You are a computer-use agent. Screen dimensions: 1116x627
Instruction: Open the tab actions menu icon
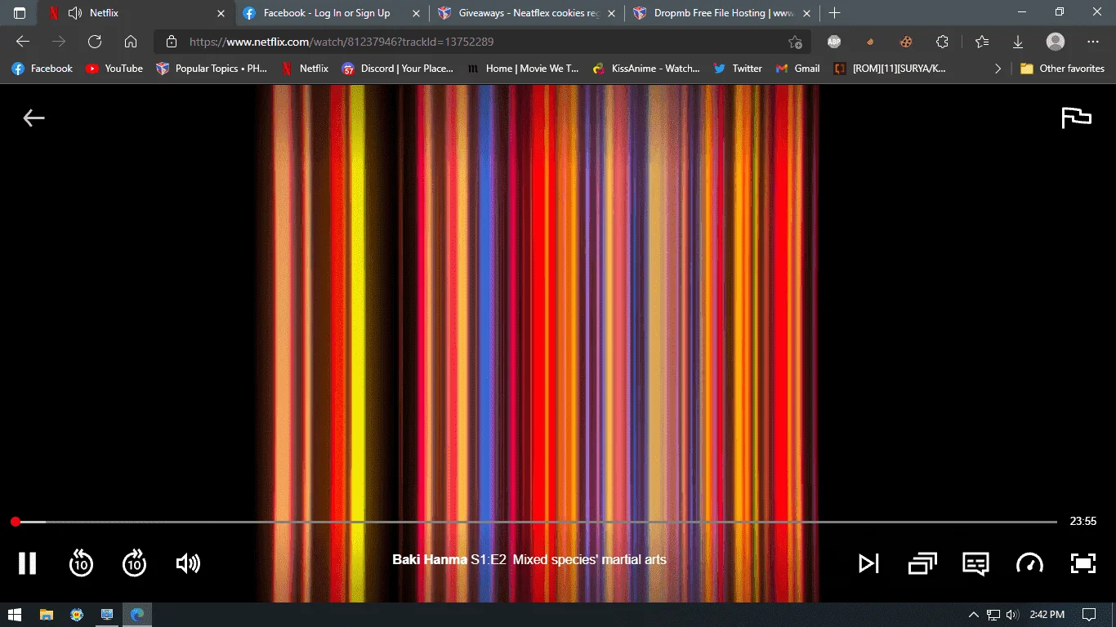pos(20,13)
